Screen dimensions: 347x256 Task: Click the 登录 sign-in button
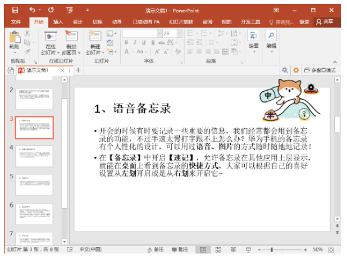click(304, 22)
